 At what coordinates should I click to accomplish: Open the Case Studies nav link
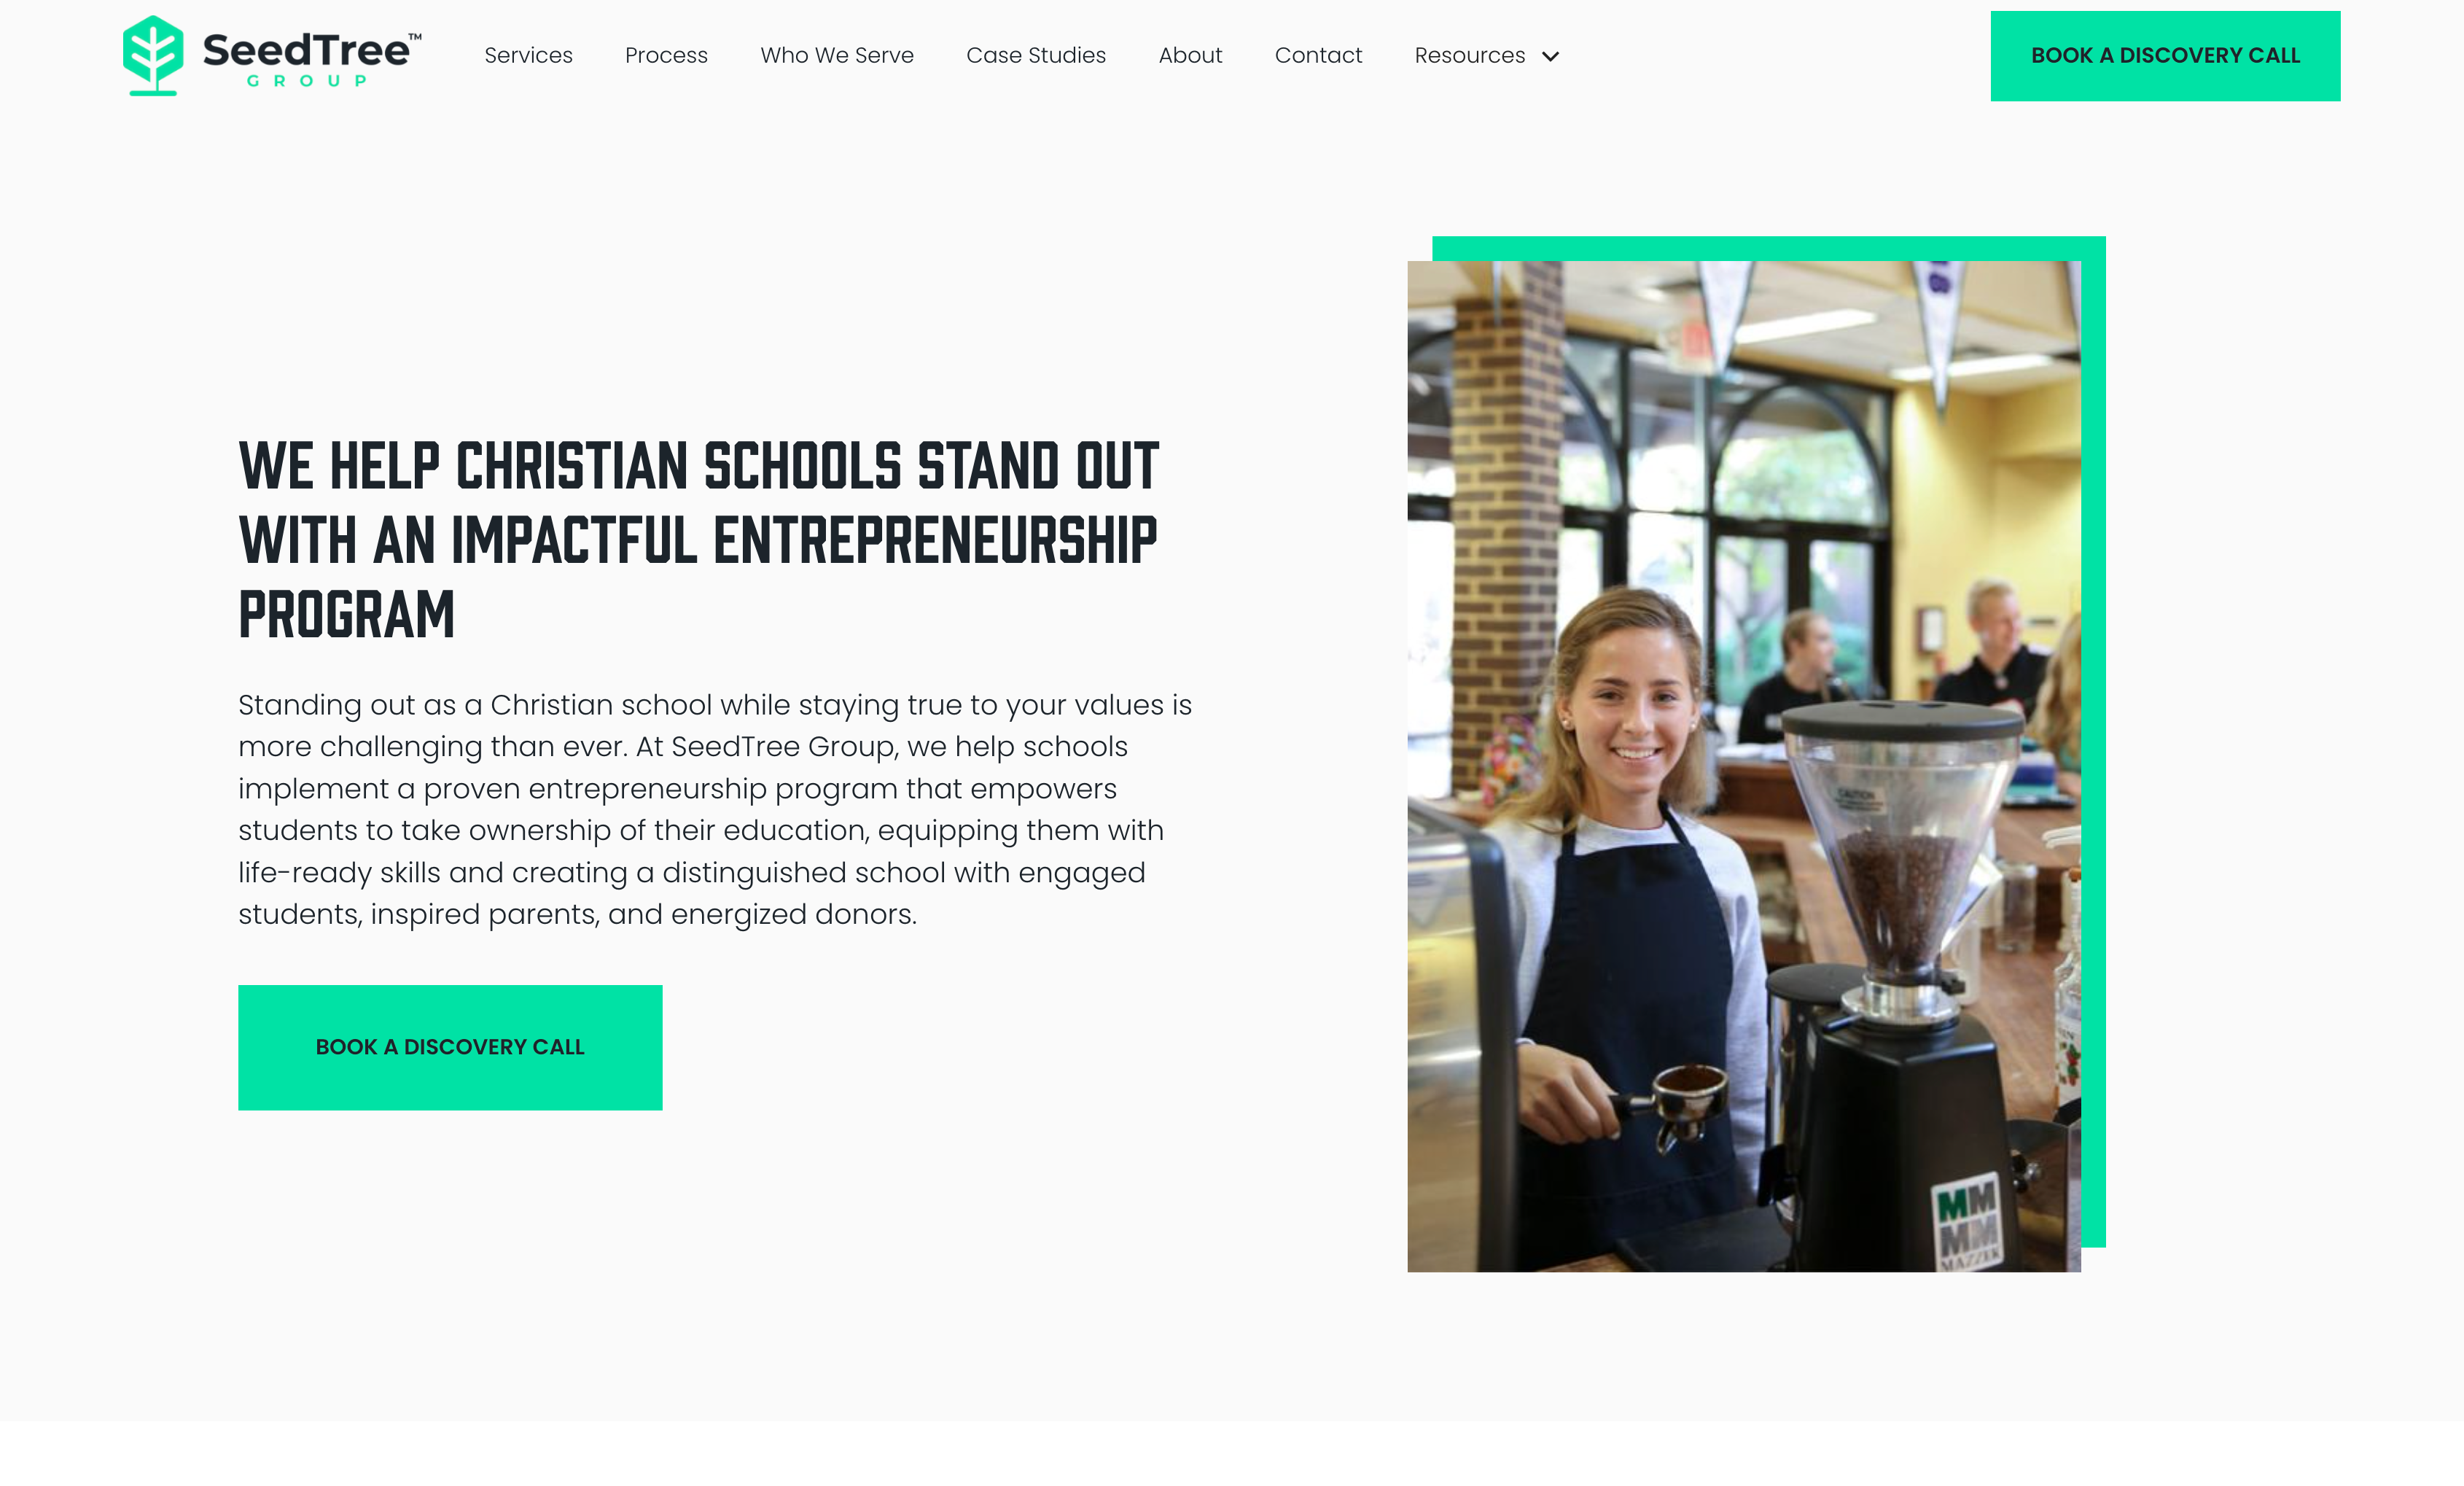coord(1036,56)
